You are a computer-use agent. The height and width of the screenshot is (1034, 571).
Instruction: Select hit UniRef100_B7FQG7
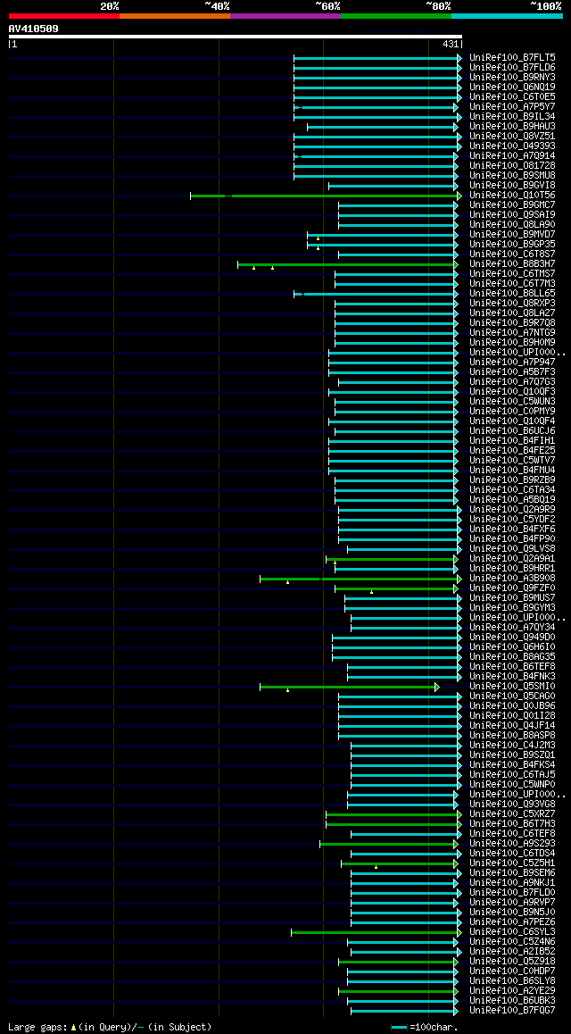point(512,1011)
